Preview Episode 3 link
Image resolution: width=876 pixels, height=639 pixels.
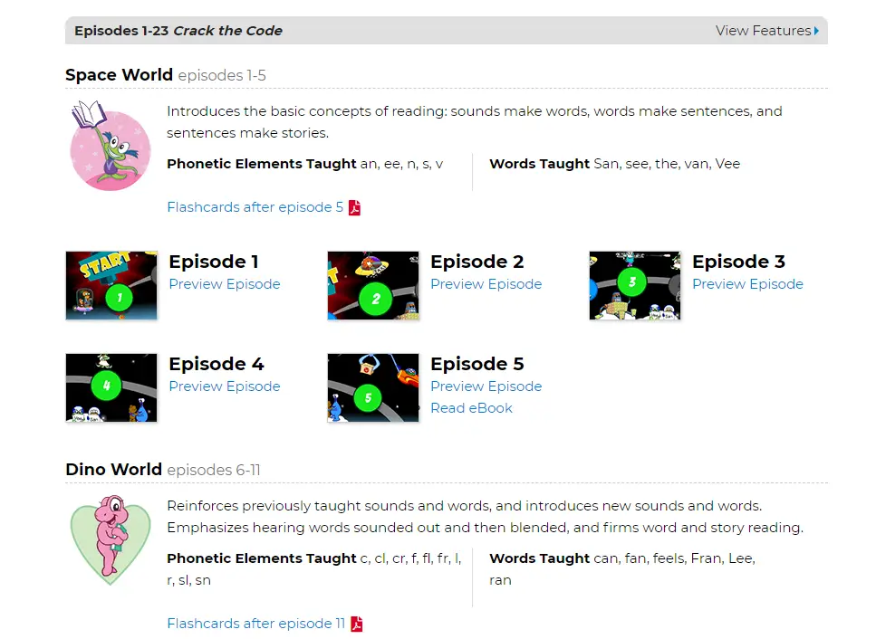(747, 284)
